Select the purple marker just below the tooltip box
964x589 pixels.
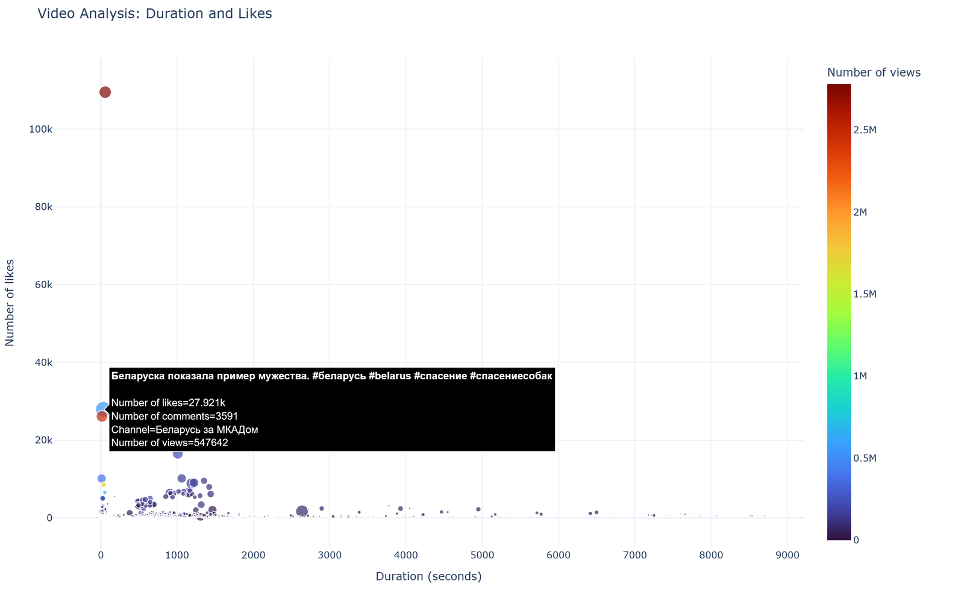click(178, 454)
